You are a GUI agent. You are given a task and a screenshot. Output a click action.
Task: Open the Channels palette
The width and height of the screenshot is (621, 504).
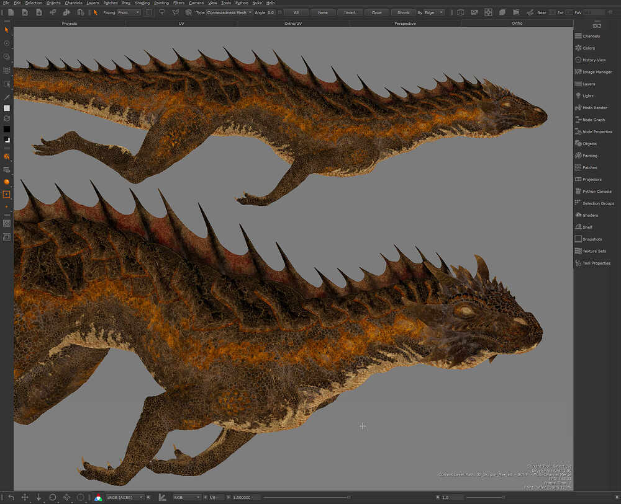[x=587, y=36]
